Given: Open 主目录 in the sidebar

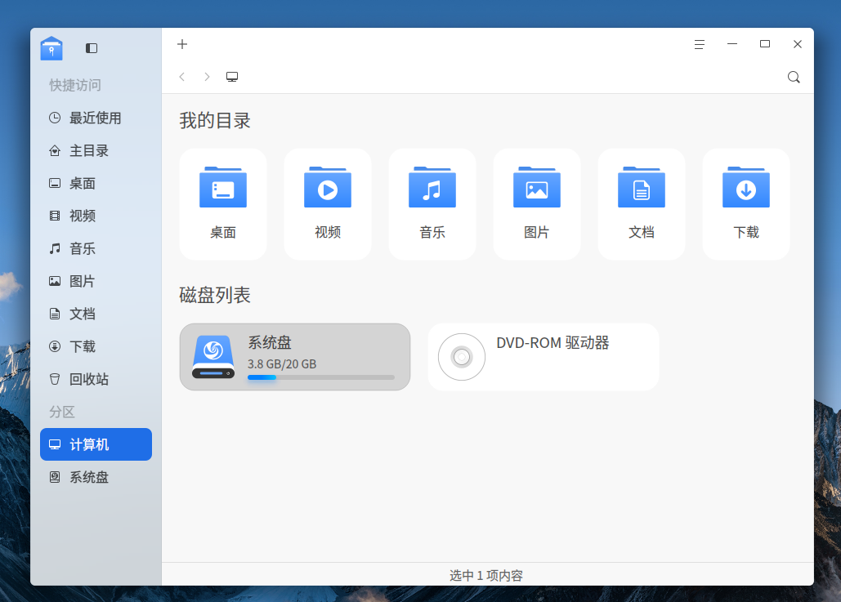Looking at the screenshot, I should point(96,150).
